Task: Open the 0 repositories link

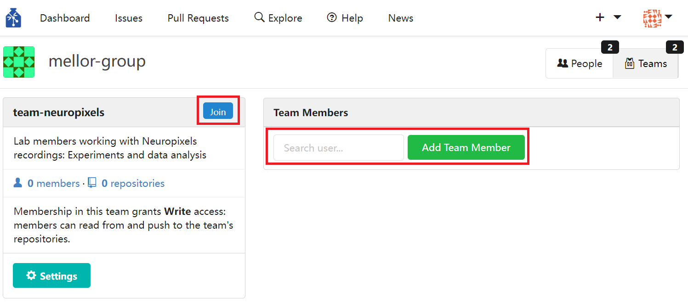Action: [x=133, y=183]
